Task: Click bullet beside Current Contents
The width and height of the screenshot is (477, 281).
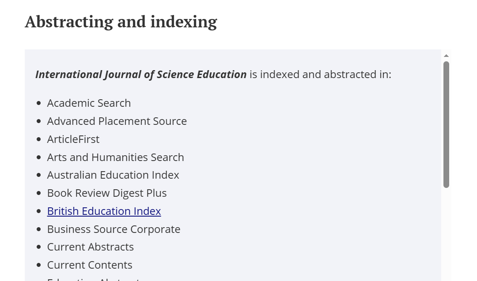Action: [39, 265]
